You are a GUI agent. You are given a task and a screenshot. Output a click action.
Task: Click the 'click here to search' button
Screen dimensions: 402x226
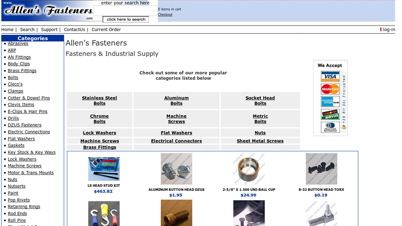(x=126, y=19)
